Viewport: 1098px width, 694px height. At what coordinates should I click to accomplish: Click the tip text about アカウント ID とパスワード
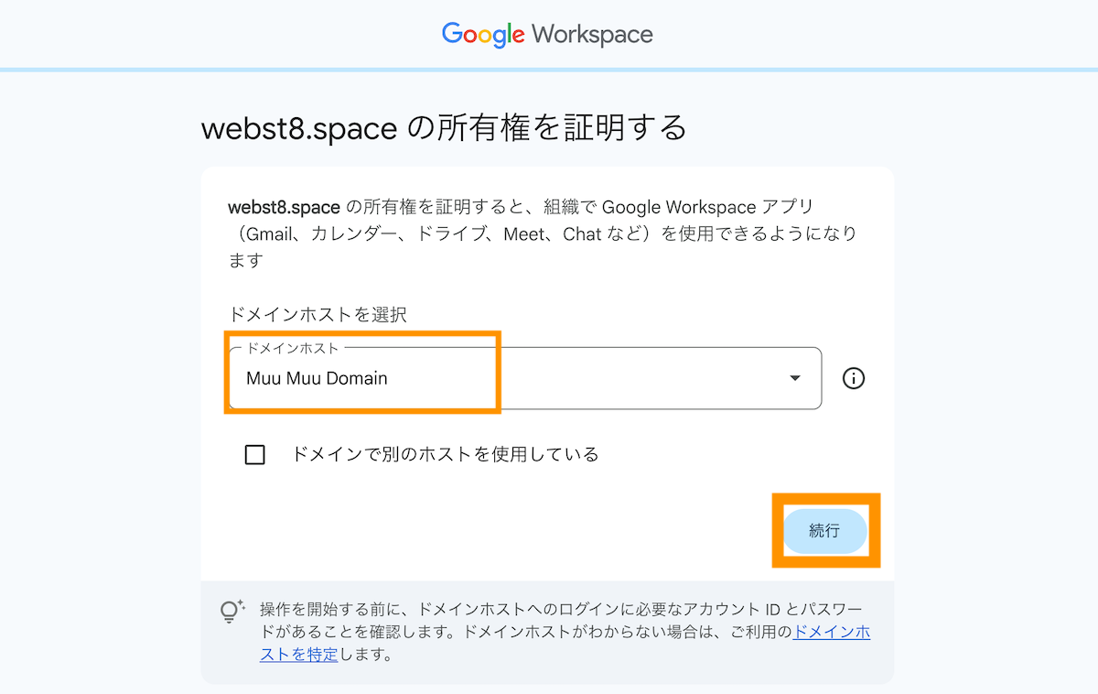click(x=565, y=632)
